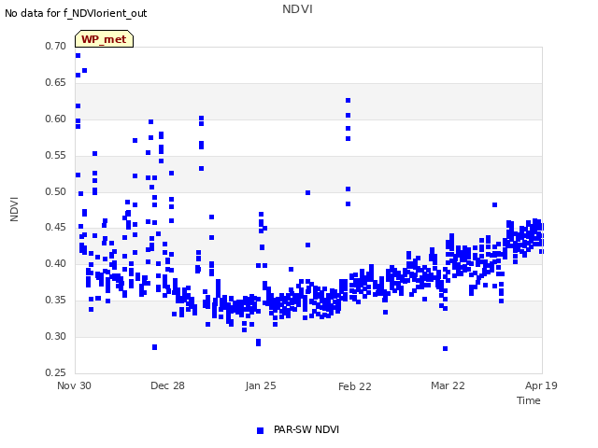The height and width of the screenshot is (448, 598).
Task: Click the Apr 19 x-axis label
Action: [541, 385]
